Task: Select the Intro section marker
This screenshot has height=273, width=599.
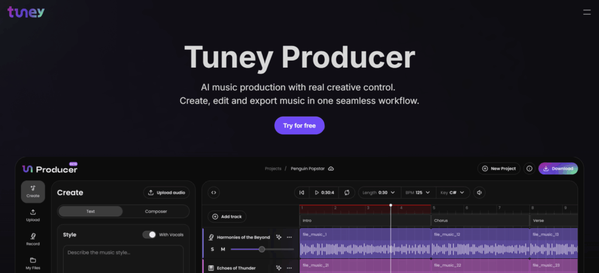Action: point(365,220)
